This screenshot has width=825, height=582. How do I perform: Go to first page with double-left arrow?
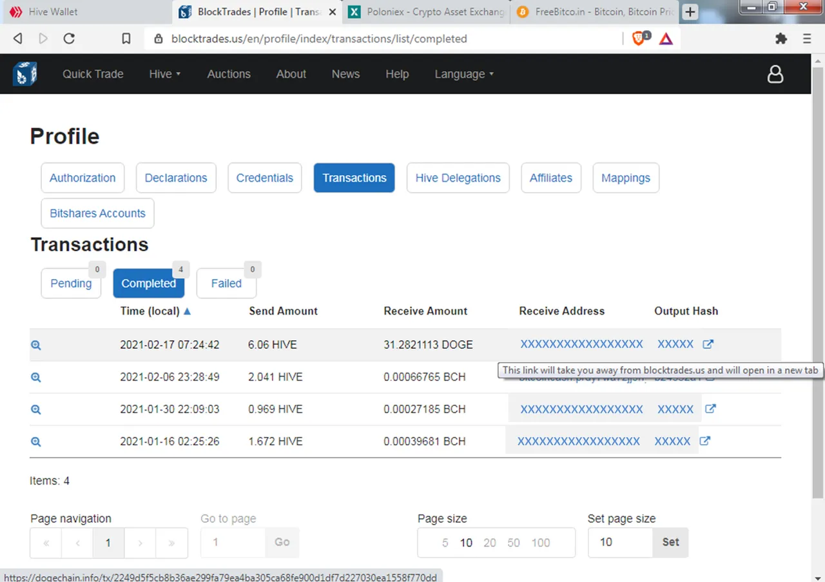pos(46,543)
